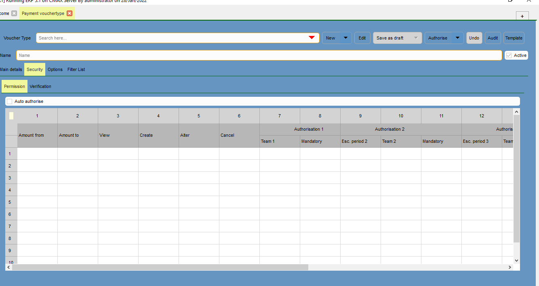The width and height of the screenshot is (539, 286).
Task: Expand the Authorise dropdown arrow
Action: coord(457,38)
